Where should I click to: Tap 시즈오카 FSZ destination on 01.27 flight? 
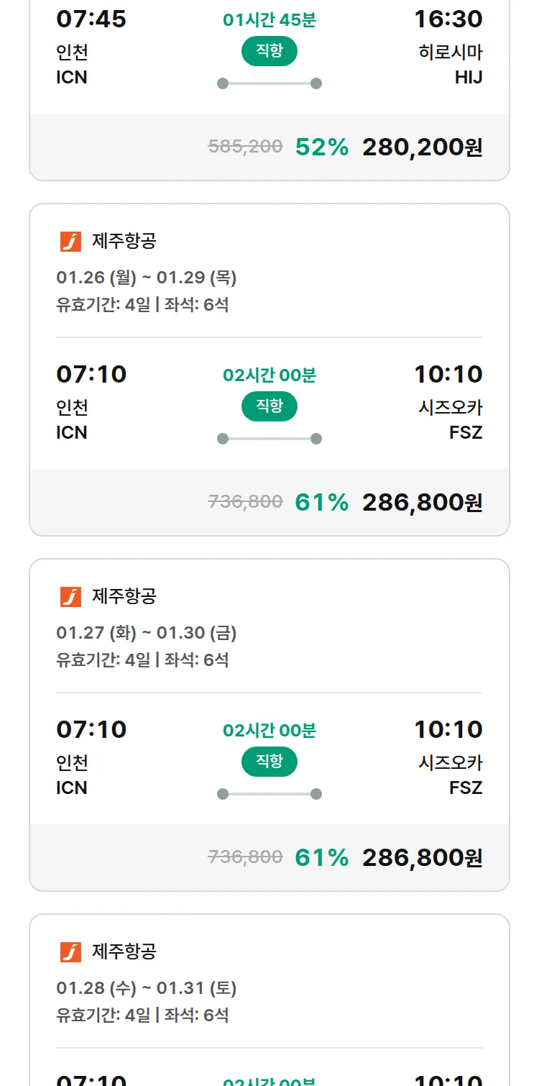(451, 775)
